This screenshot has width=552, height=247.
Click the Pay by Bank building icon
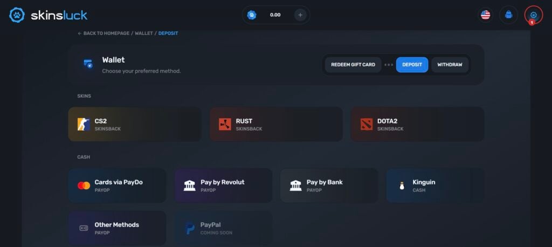click(x=296, y=186)
